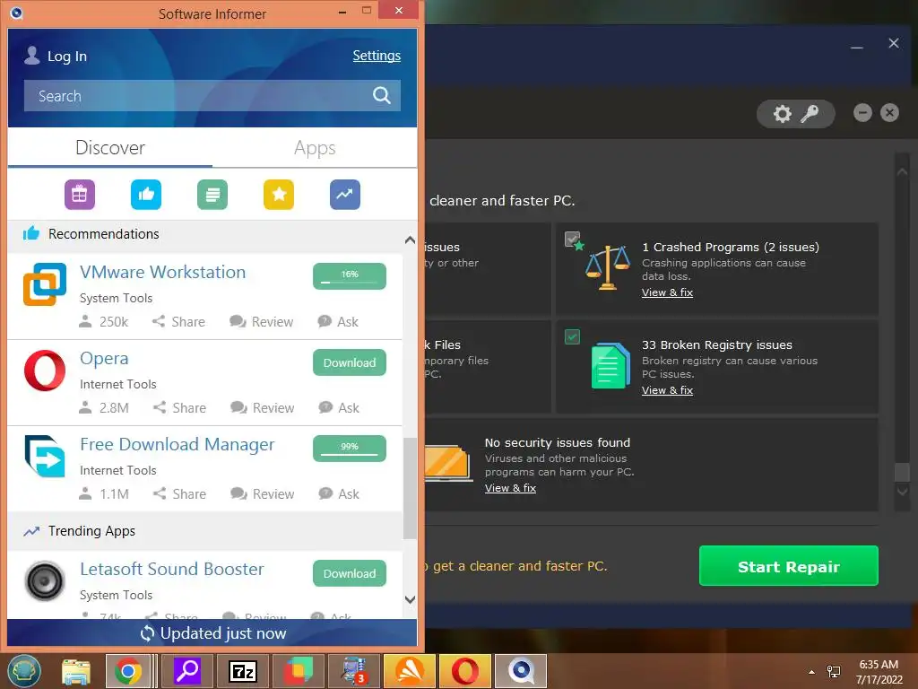Click the down arrow of the app list scrollbar
The height and width of the screenshot is (689, 918).
click(410, 599)
